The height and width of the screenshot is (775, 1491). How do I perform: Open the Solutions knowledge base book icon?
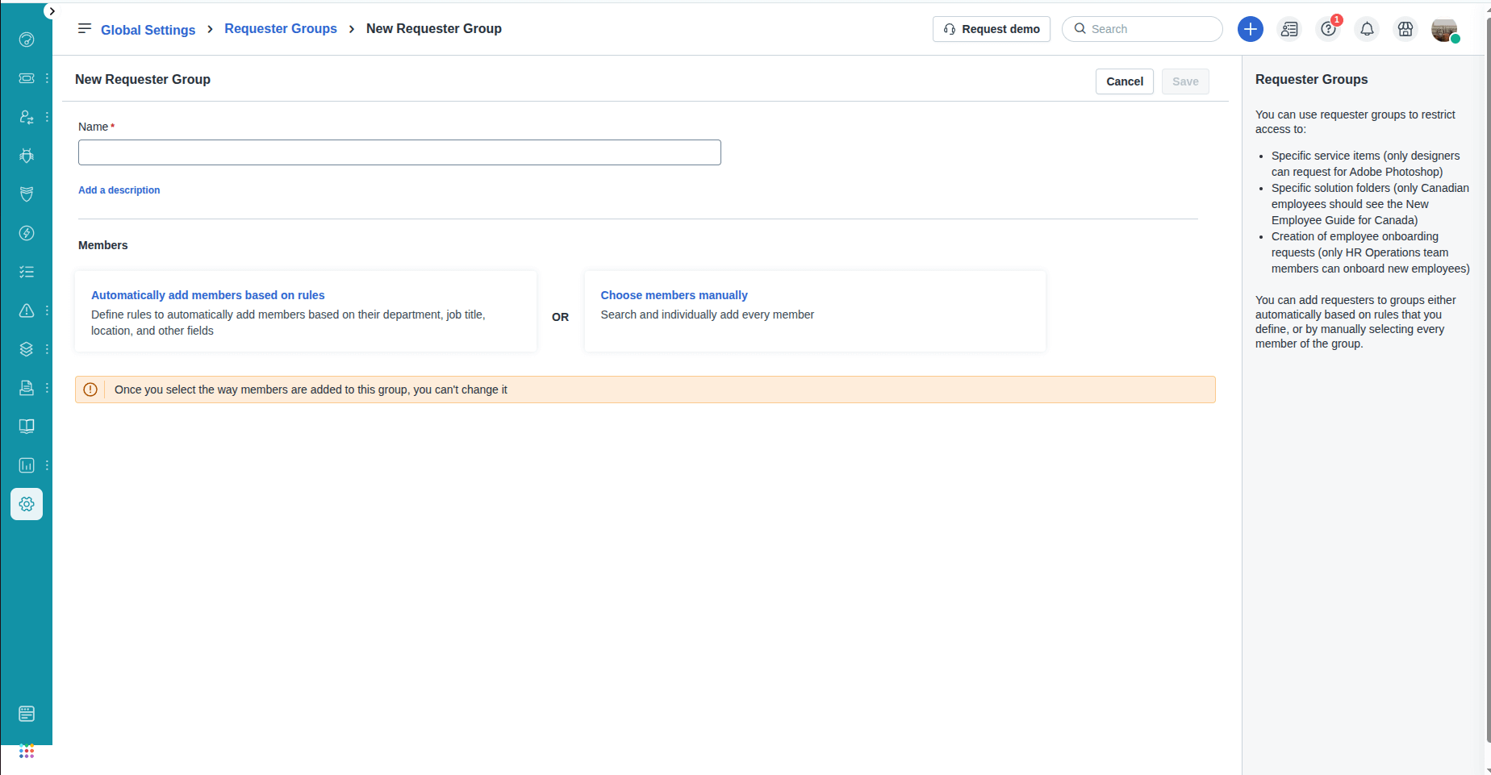click(x=26, y=427)
